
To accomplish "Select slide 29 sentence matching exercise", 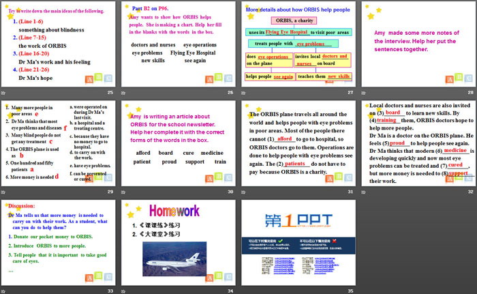I will pos(58,143).
